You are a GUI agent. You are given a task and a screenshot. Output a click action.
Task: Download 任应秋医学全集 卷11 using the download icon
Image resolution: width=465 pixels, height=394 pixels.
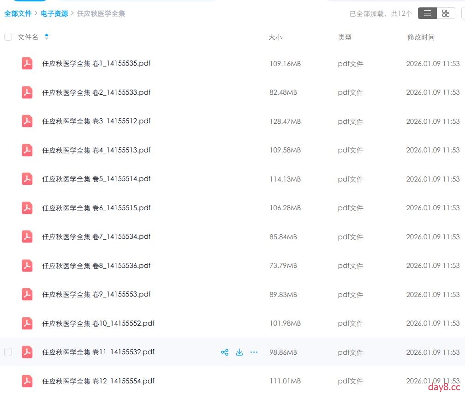tap(239, 352)
